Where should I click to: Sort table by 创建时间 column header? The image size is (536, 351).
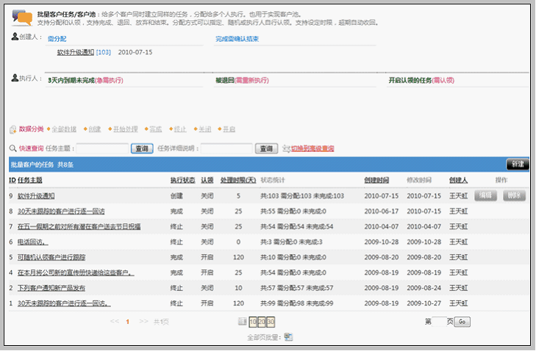376,180
